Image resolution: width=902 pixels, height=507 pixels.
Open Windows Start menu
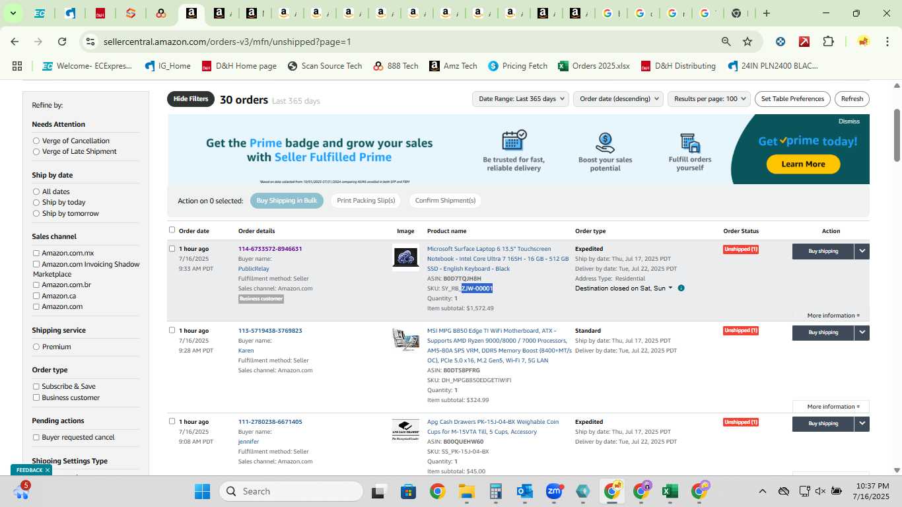pos(202,491)
